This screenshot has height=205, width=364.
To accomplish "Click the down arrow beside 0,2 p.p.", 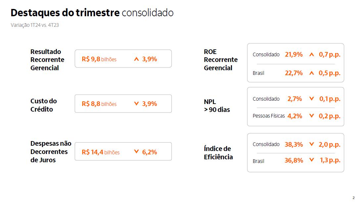I will pos(311,116).
